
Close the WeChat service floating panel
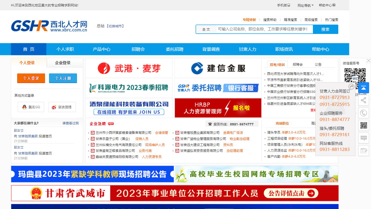coord(368,60)
